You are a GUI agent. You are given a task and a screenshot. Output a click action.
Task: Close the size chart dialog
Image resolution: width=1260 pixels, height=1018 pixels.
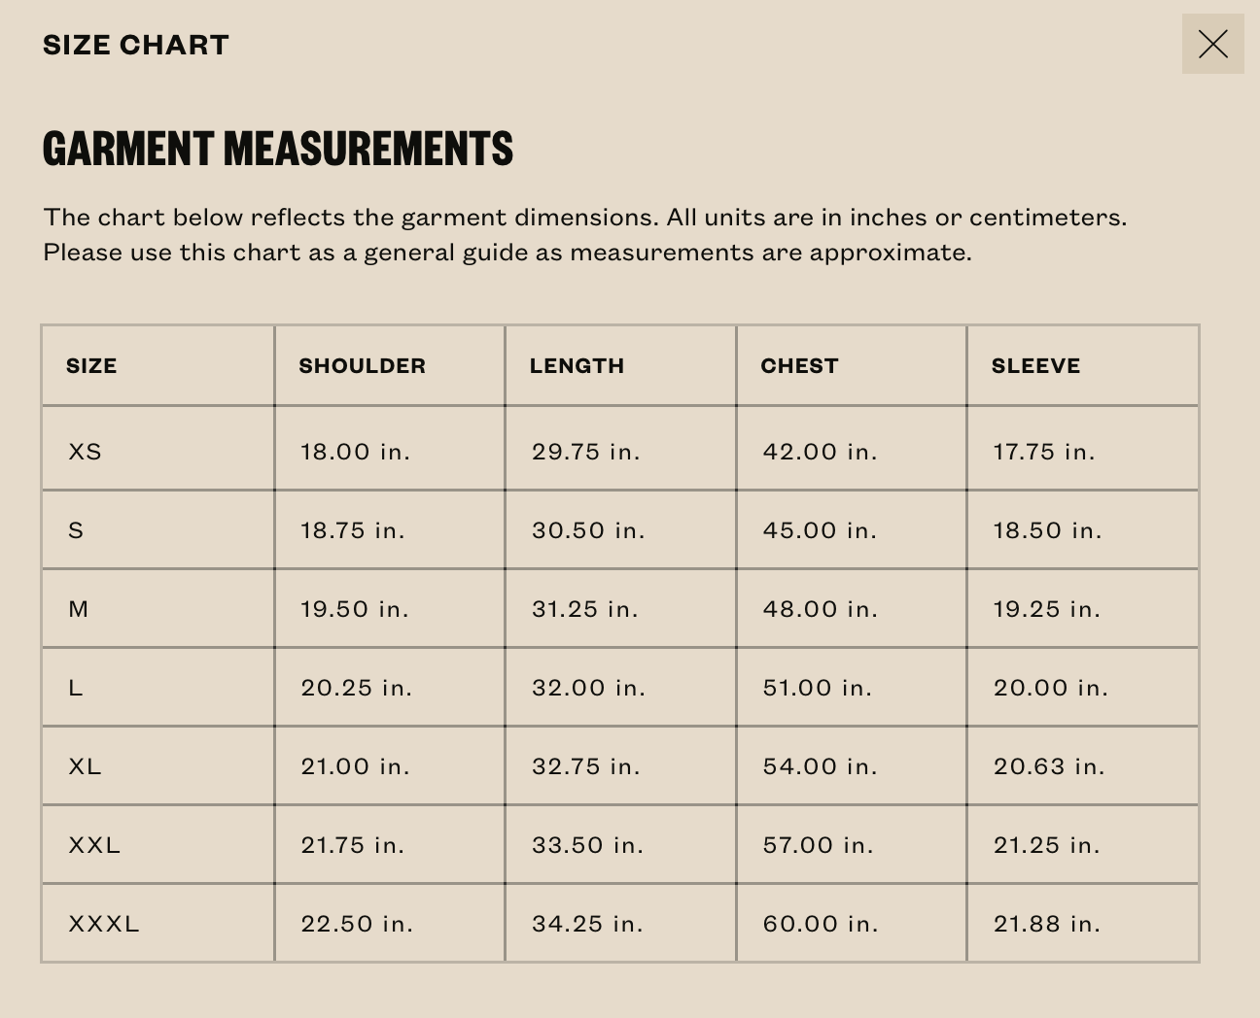click(1212, 44)
